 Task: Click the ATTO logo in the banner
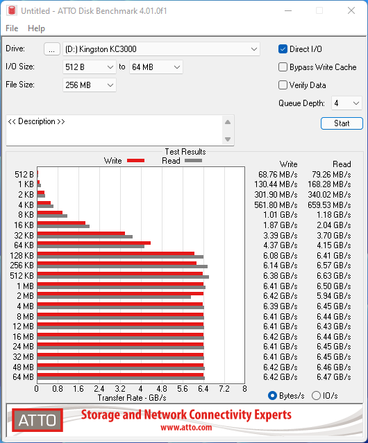click(x=37, y=420)
